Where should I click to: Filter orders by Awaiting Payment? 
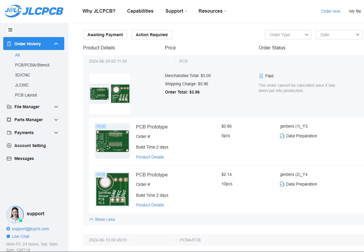(x=105, y=35)
